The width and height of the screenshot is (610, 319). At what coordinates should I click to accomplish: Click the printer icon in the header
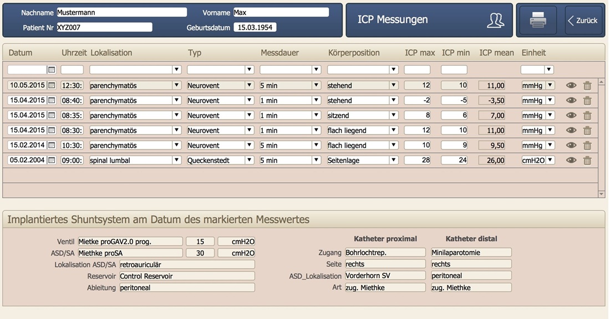(x=538, y=20)
